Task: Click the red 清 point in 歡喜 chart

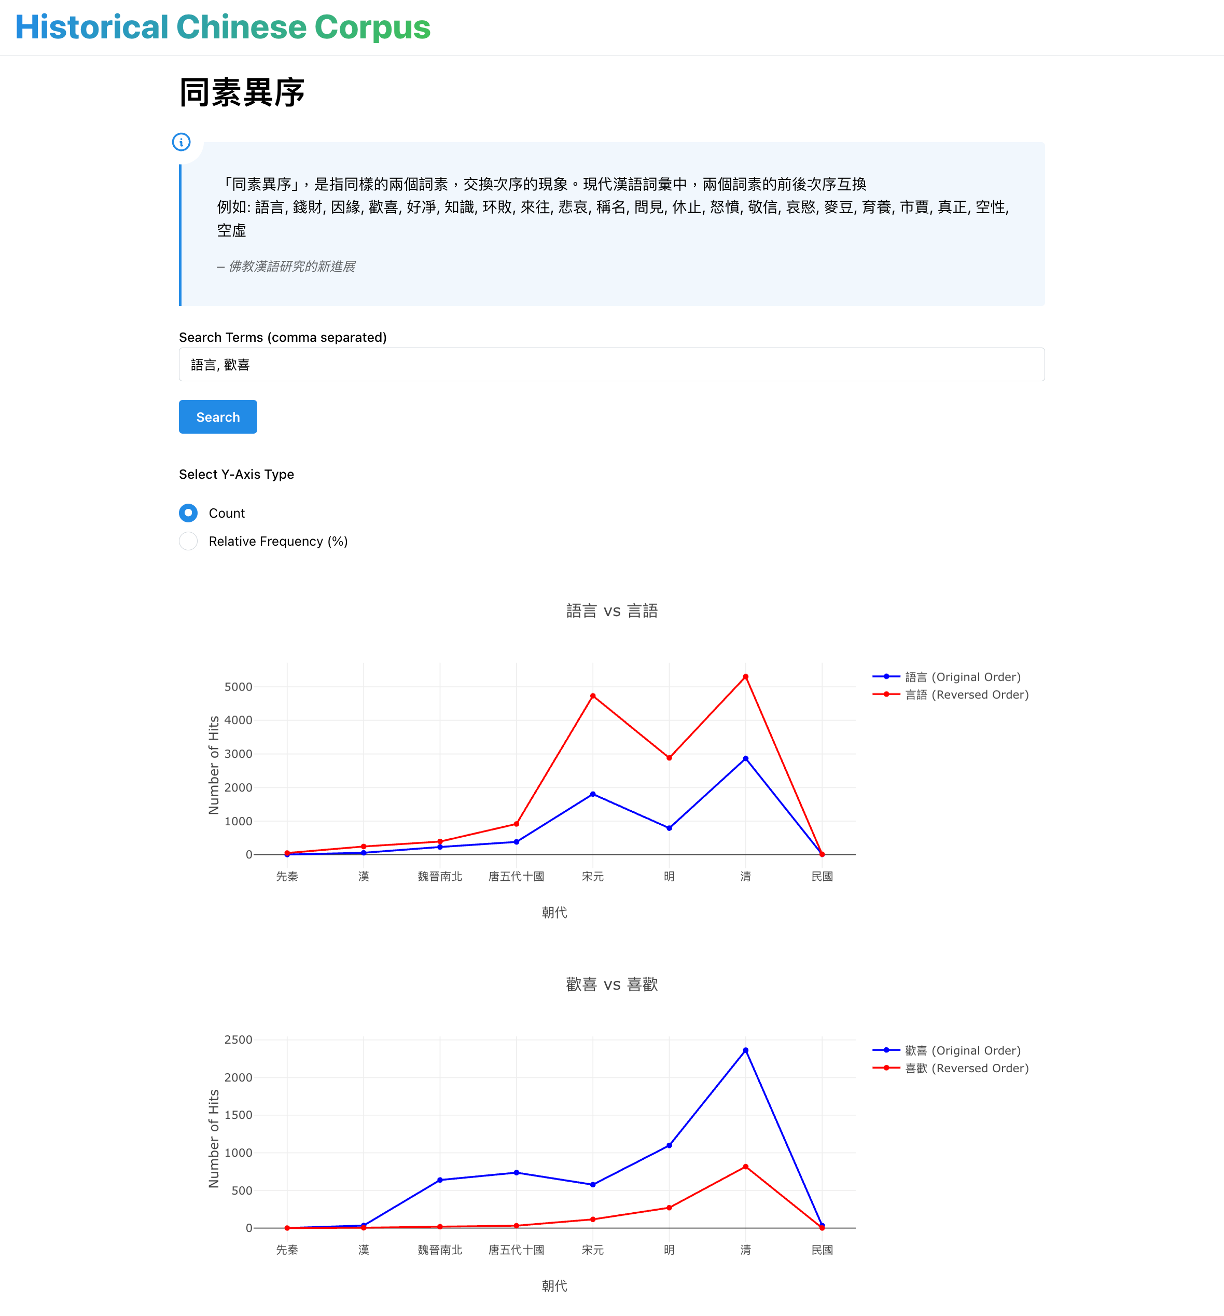Action: [x=745, y=1167]
